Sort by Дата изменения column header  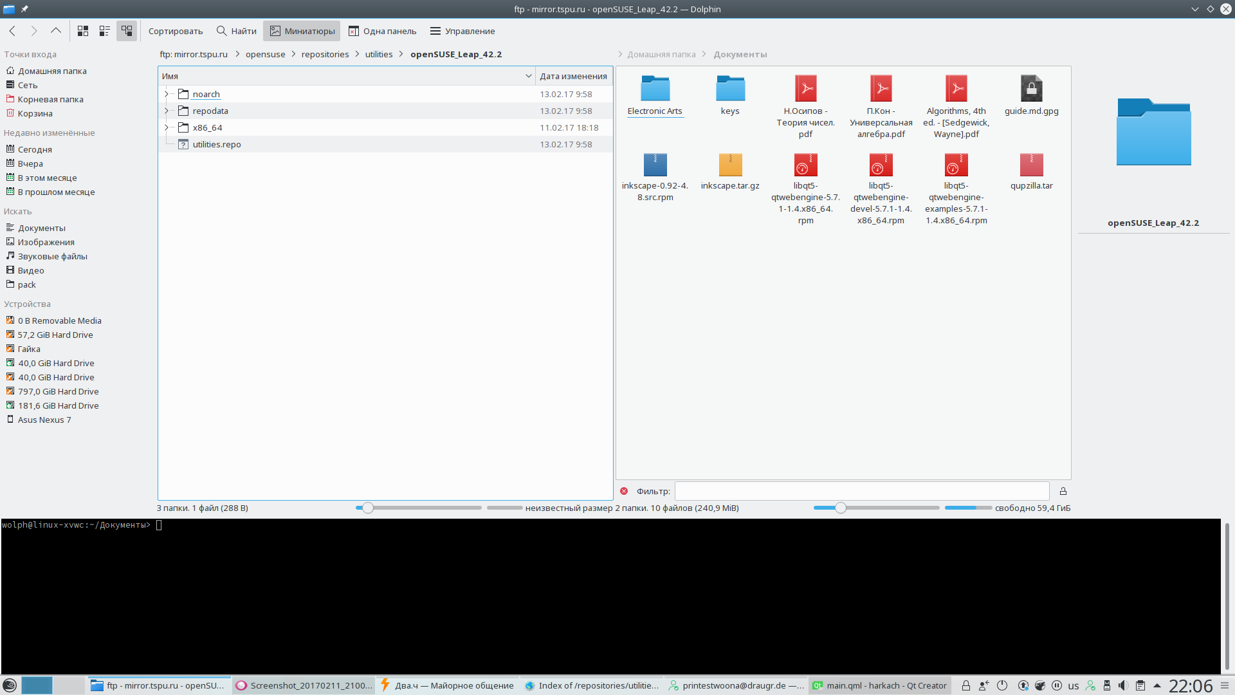click(x=574, y=76)
